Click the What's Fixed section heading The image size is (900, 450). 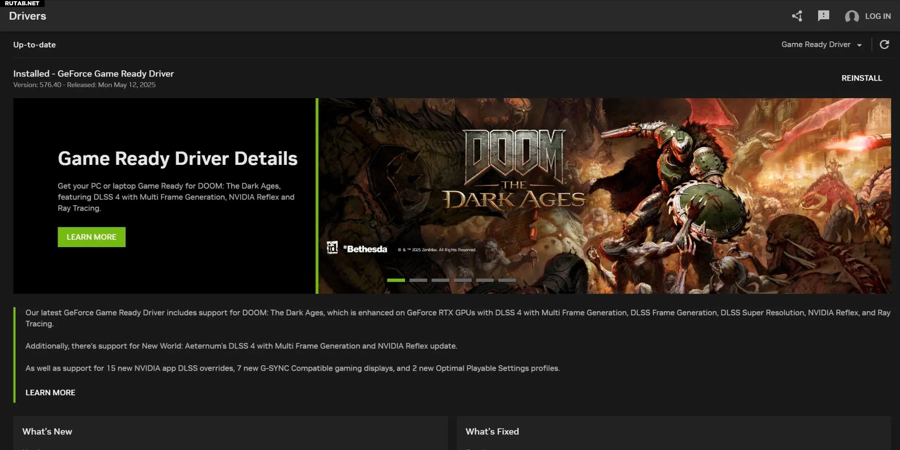[x=492, y=432]
